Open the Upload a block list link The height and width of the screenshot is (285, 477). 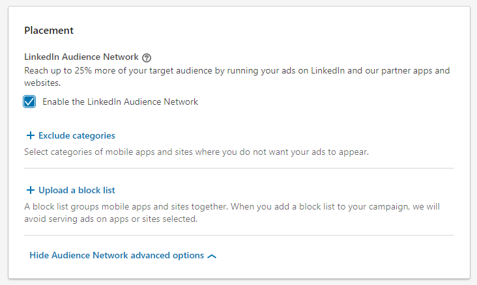pyautogui.click(x=76, y=191)
